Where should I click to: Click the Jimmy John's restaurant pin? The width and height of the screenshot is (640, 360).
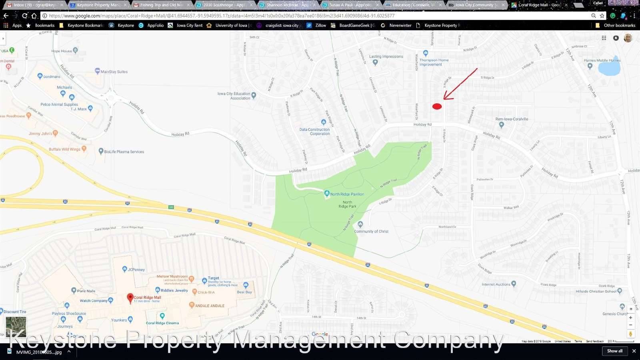(55, 133)
